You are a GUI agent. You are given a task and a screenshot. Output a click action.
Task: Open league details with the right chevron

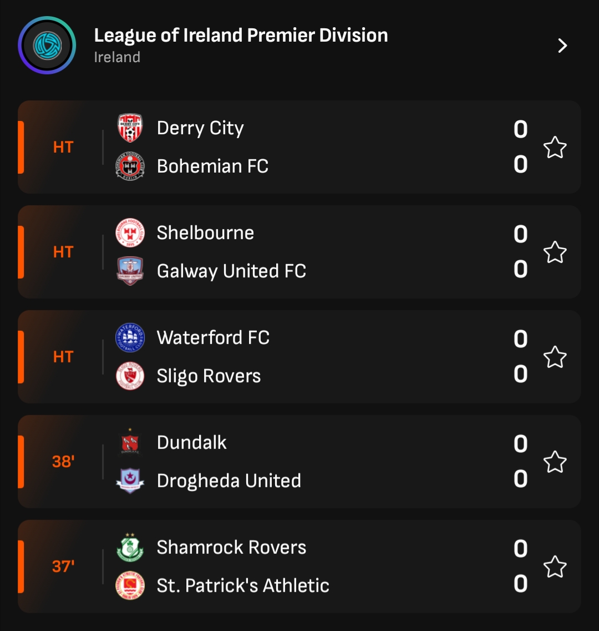click(x=562, y=46)
